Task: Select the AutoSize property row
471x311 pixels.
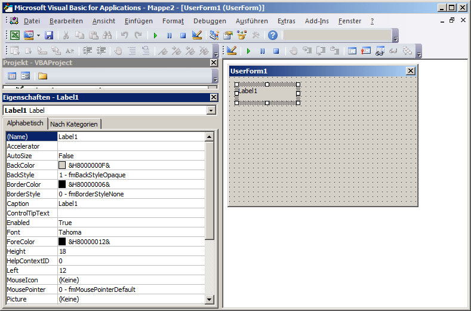Action: pos(106,156)
